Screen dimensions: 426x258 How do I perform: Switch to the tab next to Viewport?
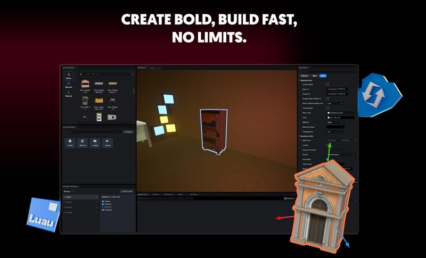pos(154,68)
